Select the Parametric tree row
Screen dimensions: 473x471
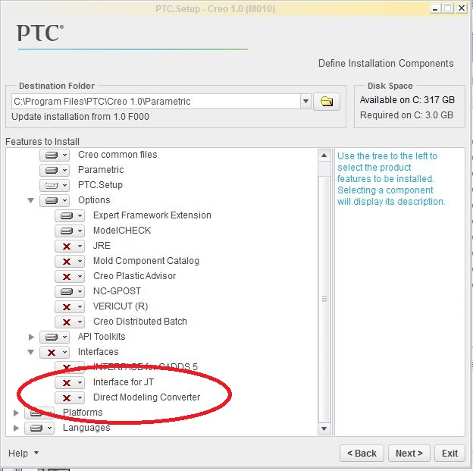[x=101, y=170]
